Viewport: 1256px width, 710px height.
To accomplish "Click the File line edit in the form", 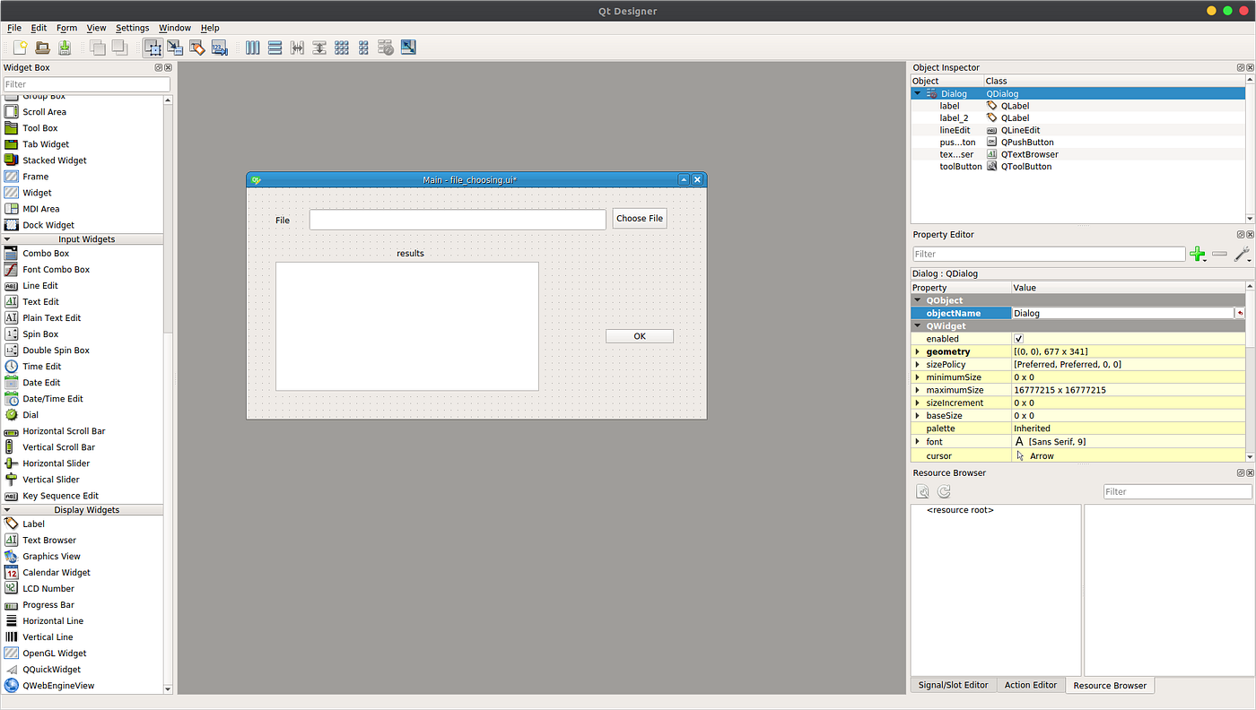I will click(x=458, y=220).
